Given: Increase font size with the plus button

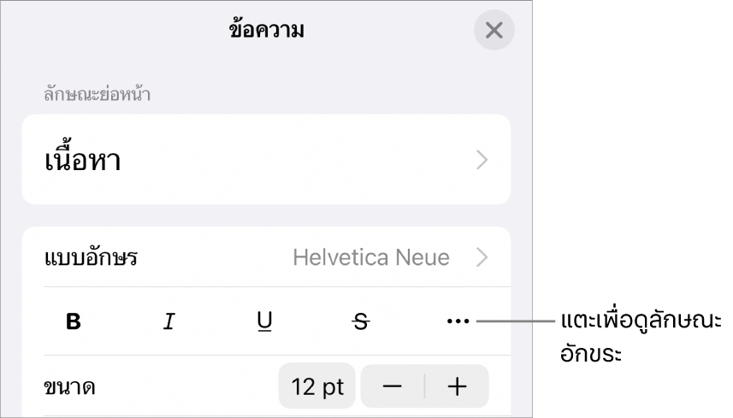Looking at the screenshot, I should (x=457, y=386).
